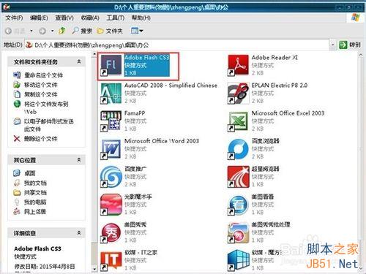Collapse the 文件和文件夹任务 panel
This screenshot has width=366, height=274.
(x=79, y=61)
